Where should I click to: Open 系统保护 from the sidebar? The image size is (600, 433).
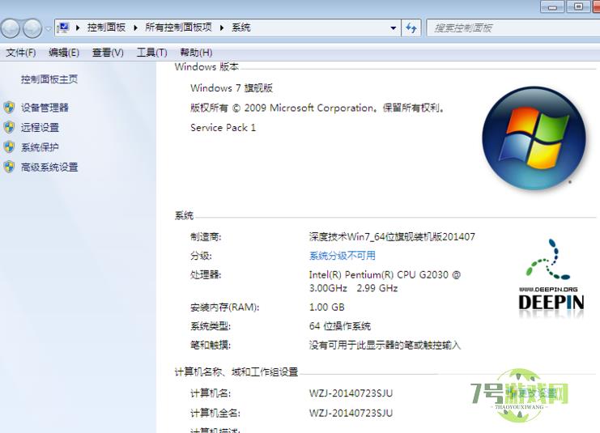click(x=40, y=147)
